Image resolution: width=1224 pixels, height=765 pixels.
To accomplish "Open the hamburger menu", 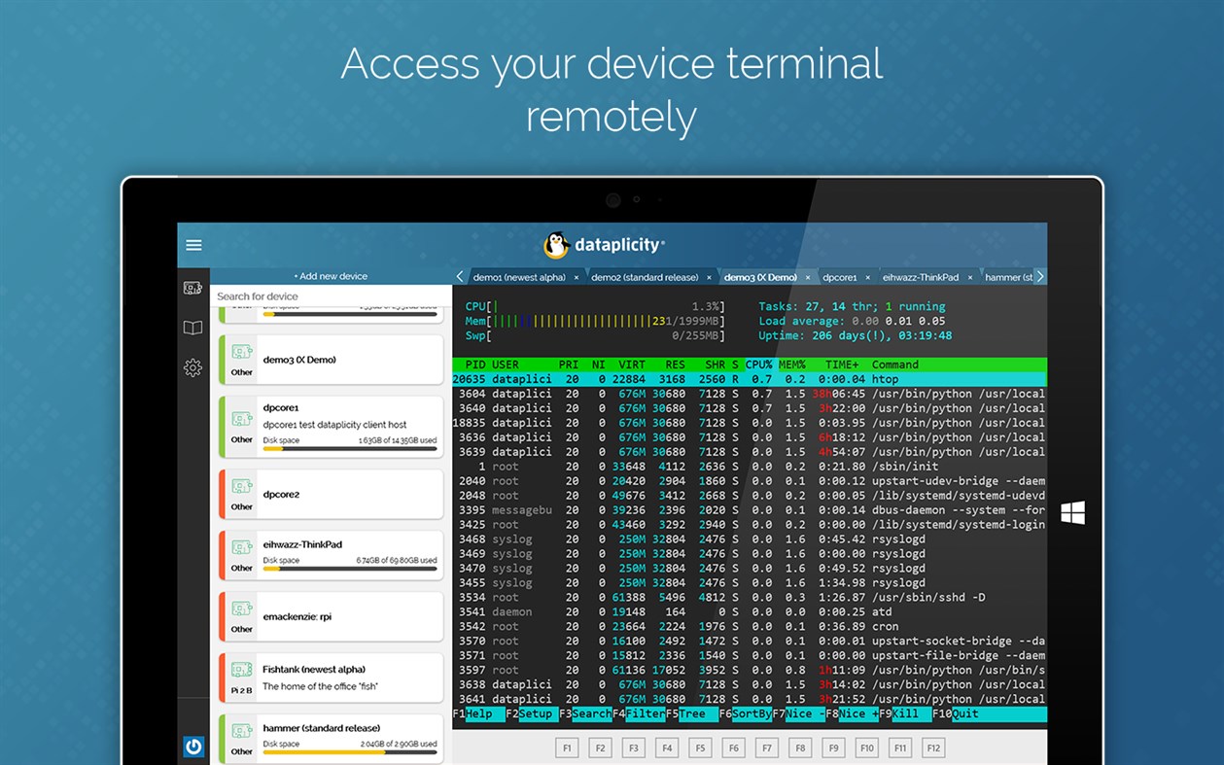I will (193, 245).
